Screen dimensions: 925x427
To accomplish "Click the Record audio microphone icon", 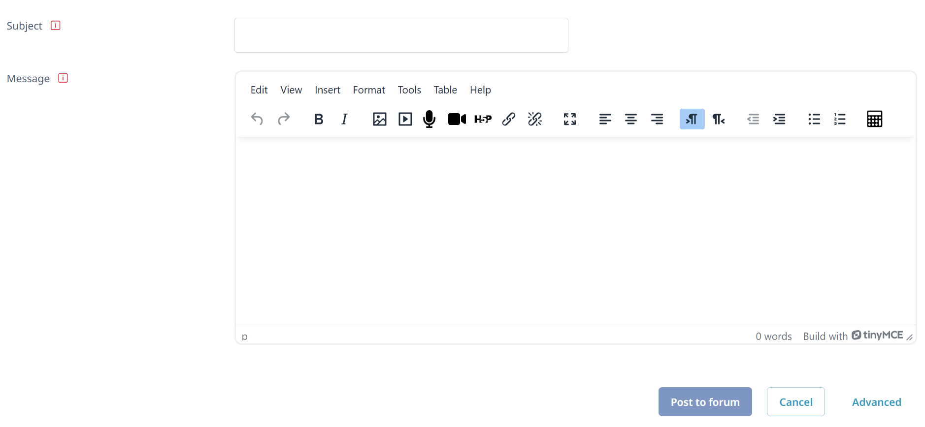I will (429, 119).
